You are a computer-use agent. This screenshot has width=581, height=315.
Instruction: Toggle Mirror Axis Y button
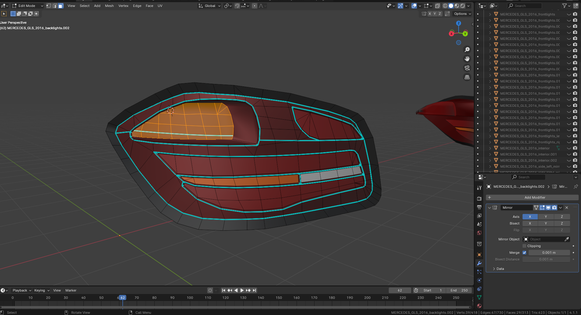[x=546, y=217]
